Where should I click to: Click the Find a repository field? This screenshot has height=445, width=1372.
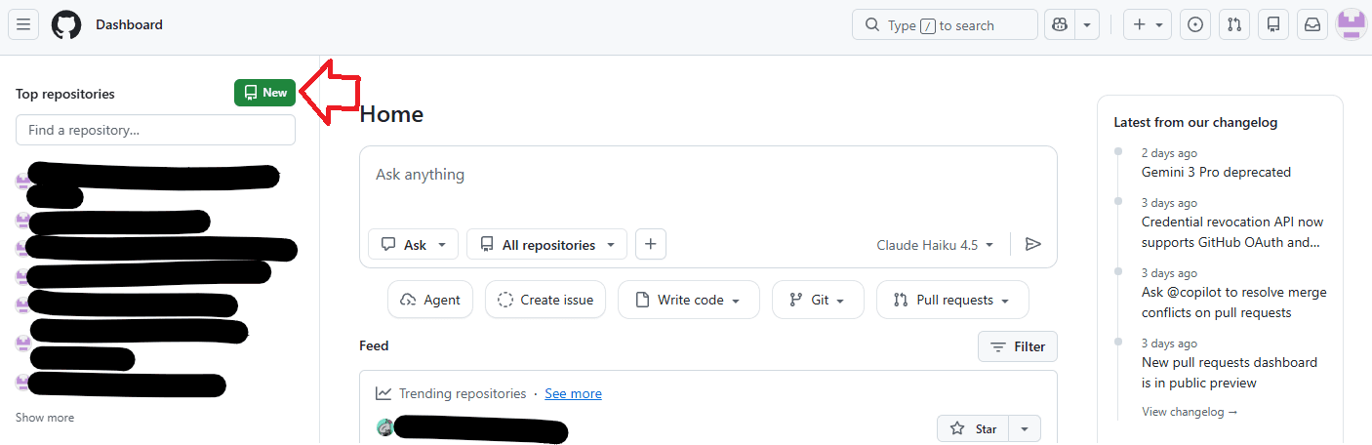click(155, 130)
